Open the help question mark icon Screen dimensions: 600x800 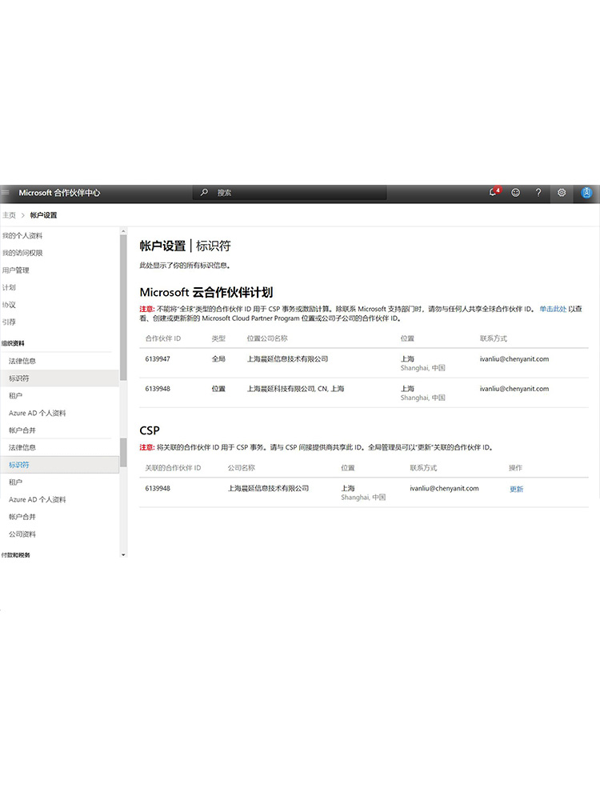tap(538, 192)
